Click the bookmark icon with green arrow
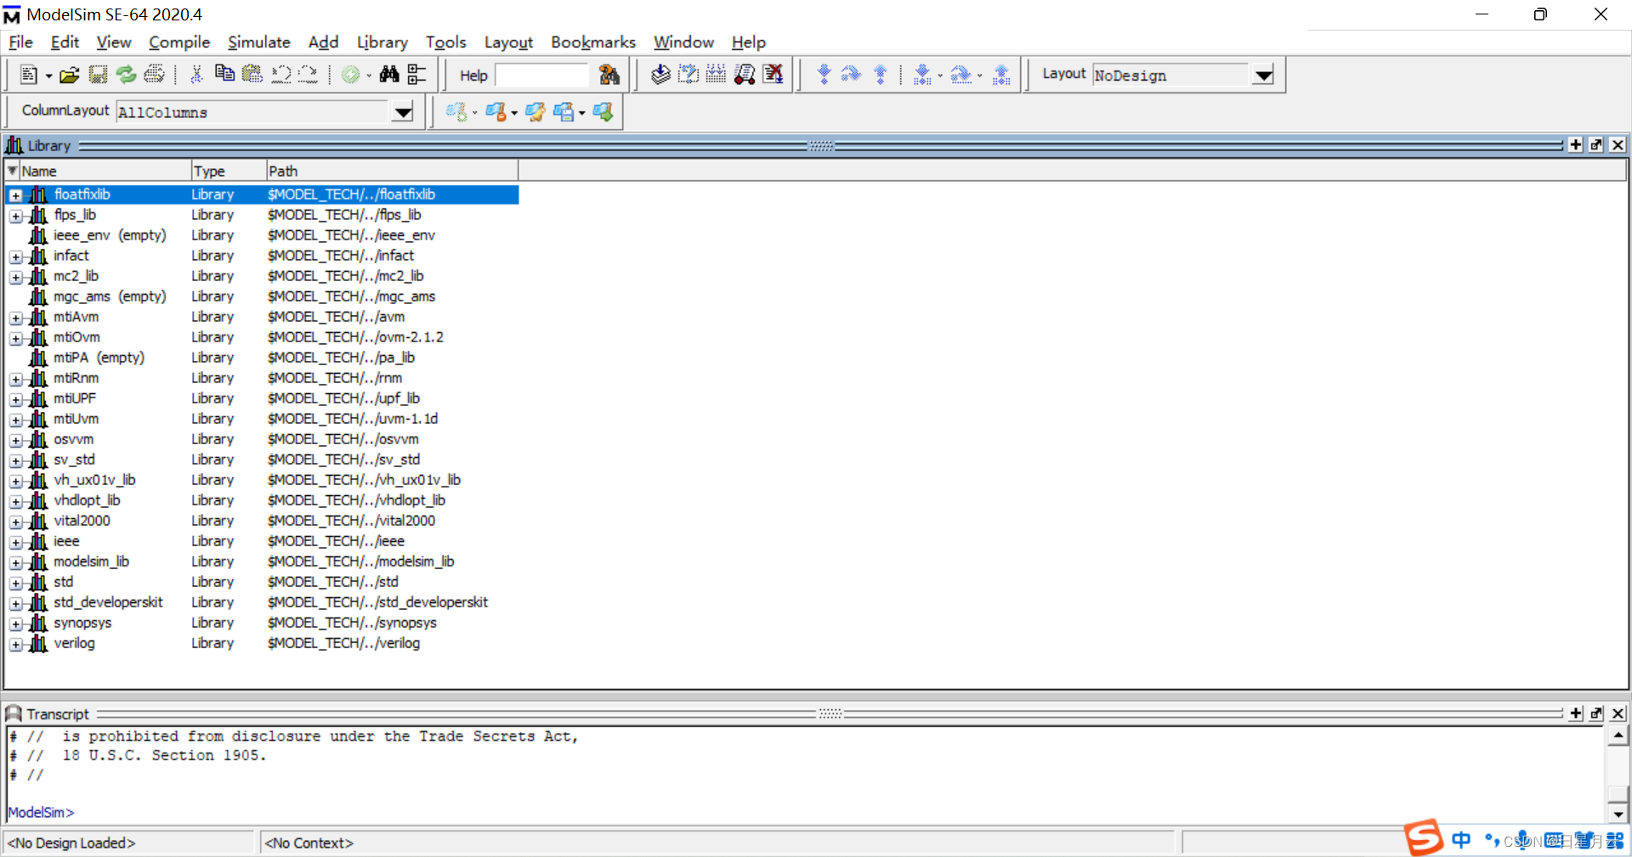Viewport: 1632px width, 857px height. [x=603, y=111]
